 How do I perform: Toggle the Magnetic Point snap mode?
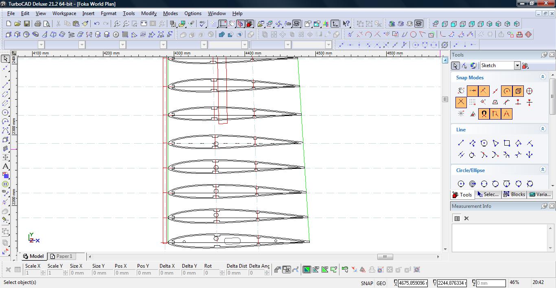click(484, 114)
